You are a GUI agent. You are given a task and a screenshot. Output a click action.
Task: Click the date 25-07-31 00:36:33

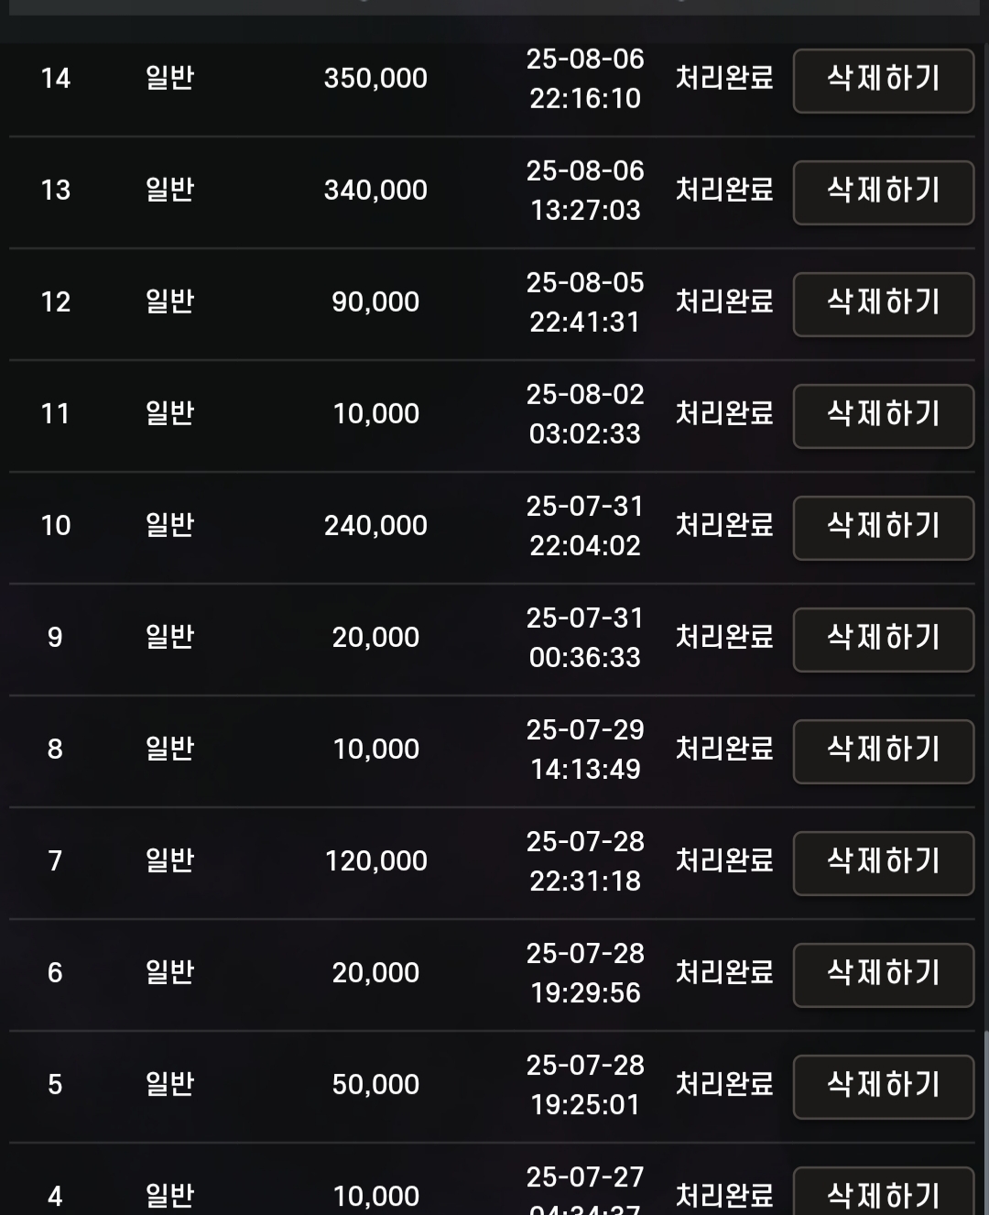585,638
